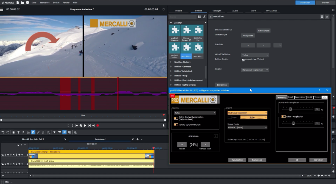Click the broken chain ungroup icon
The image size is (336, 184).
point(43,133)
